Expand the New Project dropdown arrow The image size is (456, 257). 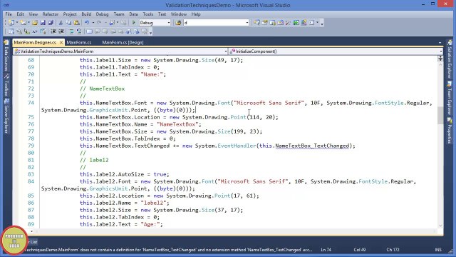(x=17, y=22)
